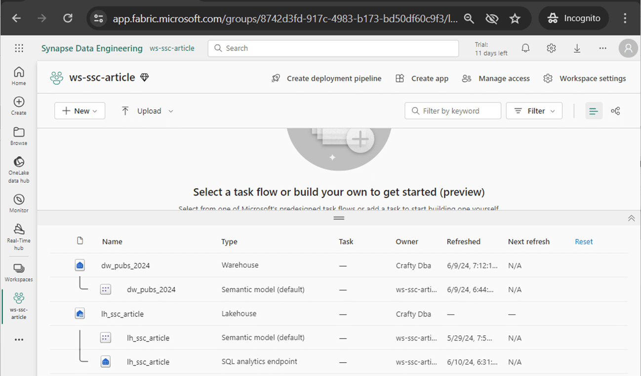Open the settings gear in header

[551, 48]
